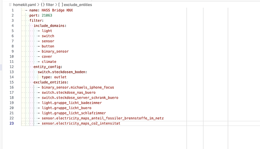Click the text 'HASS Bridge KNX'
Image resolution: width=260 pixels, height=149 pixels.
tap(57, 10)
